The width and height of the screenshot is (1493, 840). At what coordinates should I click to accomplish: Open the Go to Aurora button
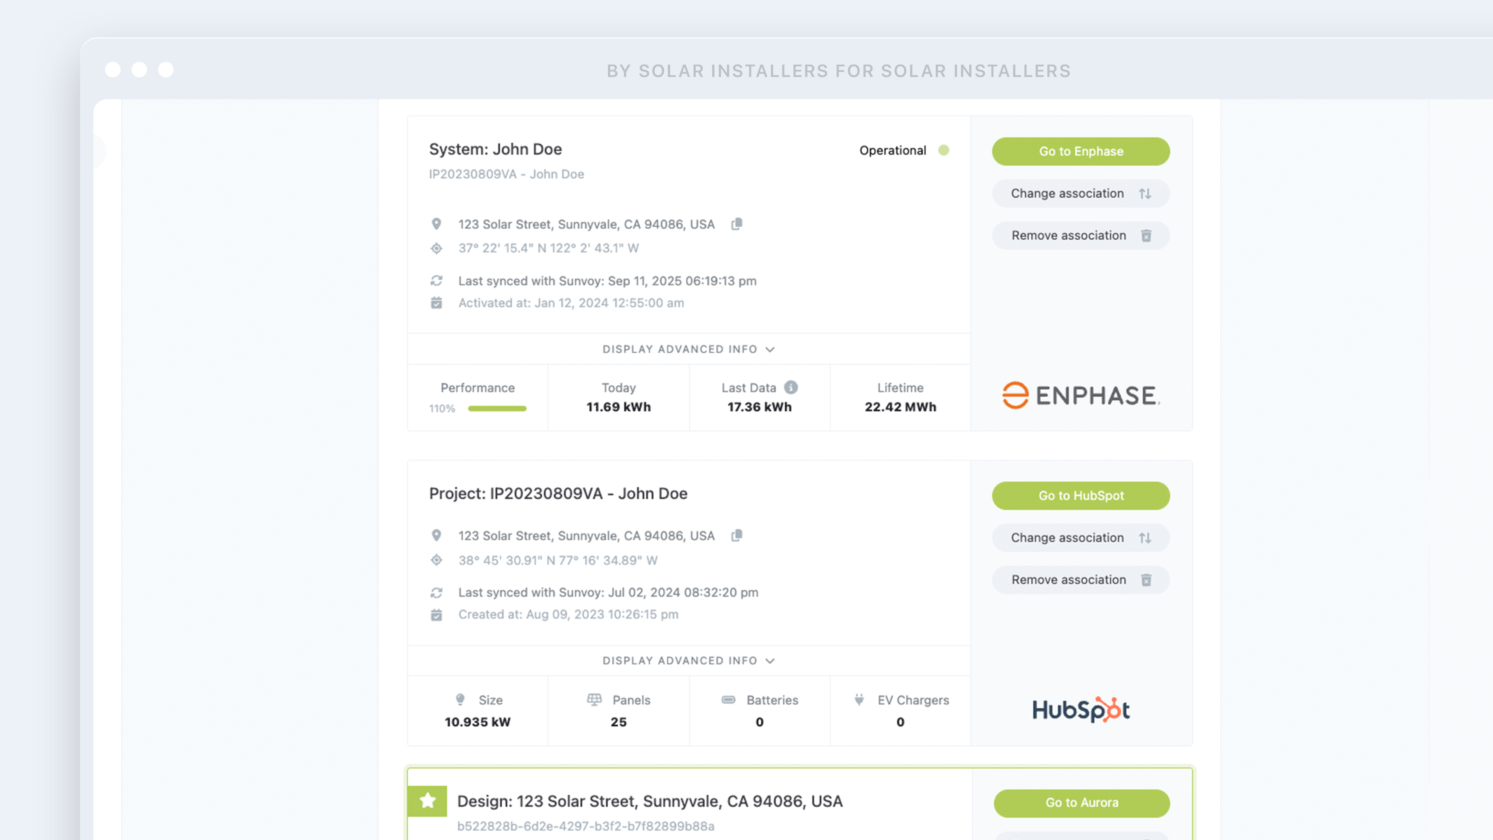coord(1082,803)
